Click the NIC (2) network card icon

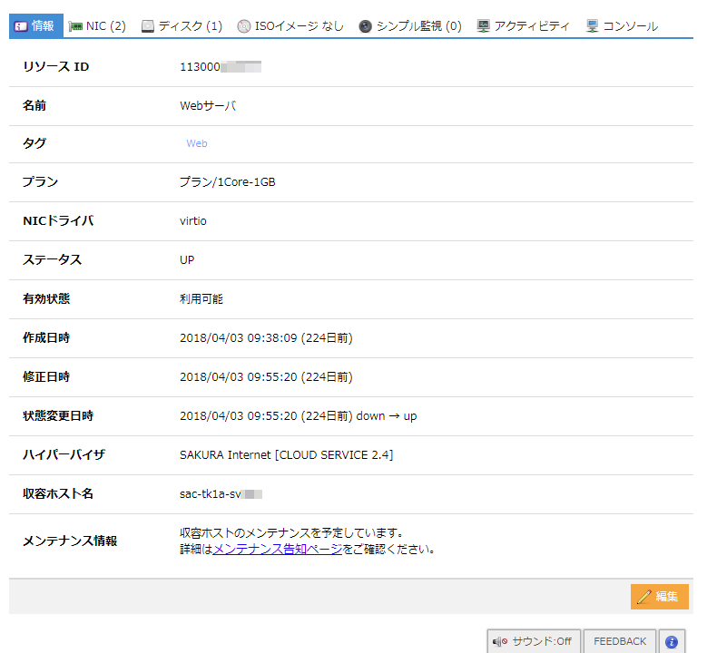point(75,26)
